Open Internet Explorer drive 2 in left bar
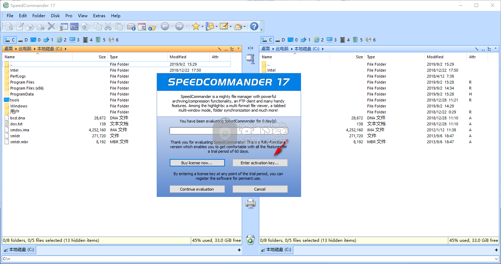Viewport: 501px width, 264px height. [x=61, y=40]
